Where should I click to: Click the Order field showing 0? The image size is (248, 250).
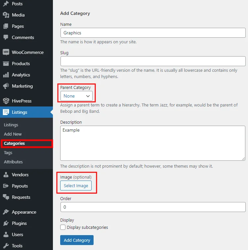tap(153, 207)
